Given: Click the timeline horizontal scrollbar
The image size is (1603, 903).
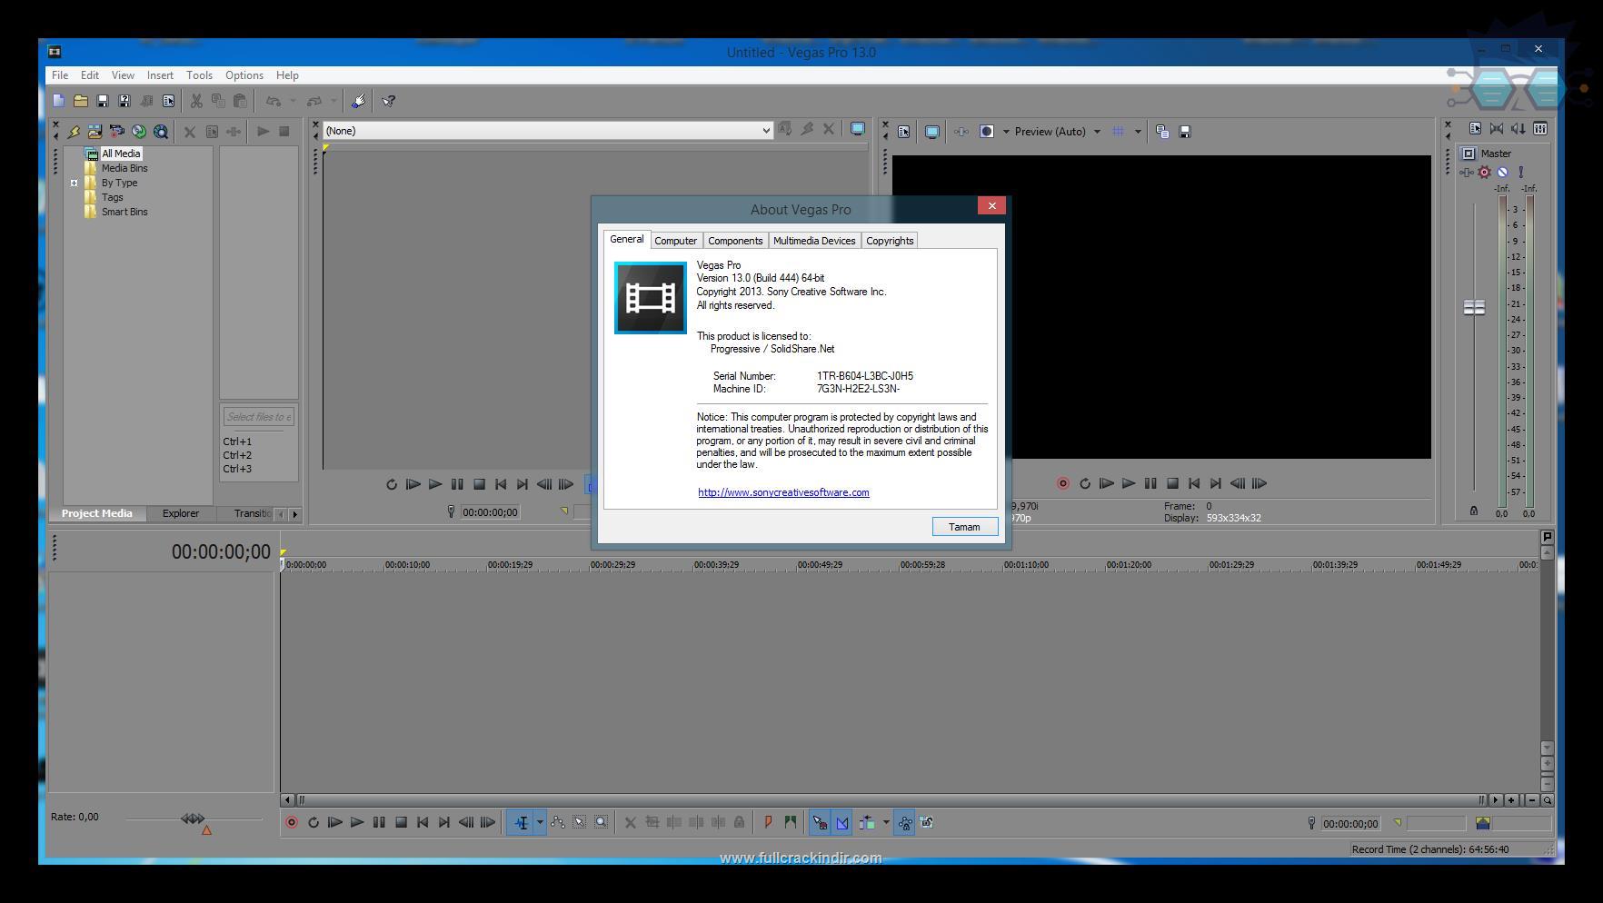Looking at the screenshot, I should pos(890,800).
